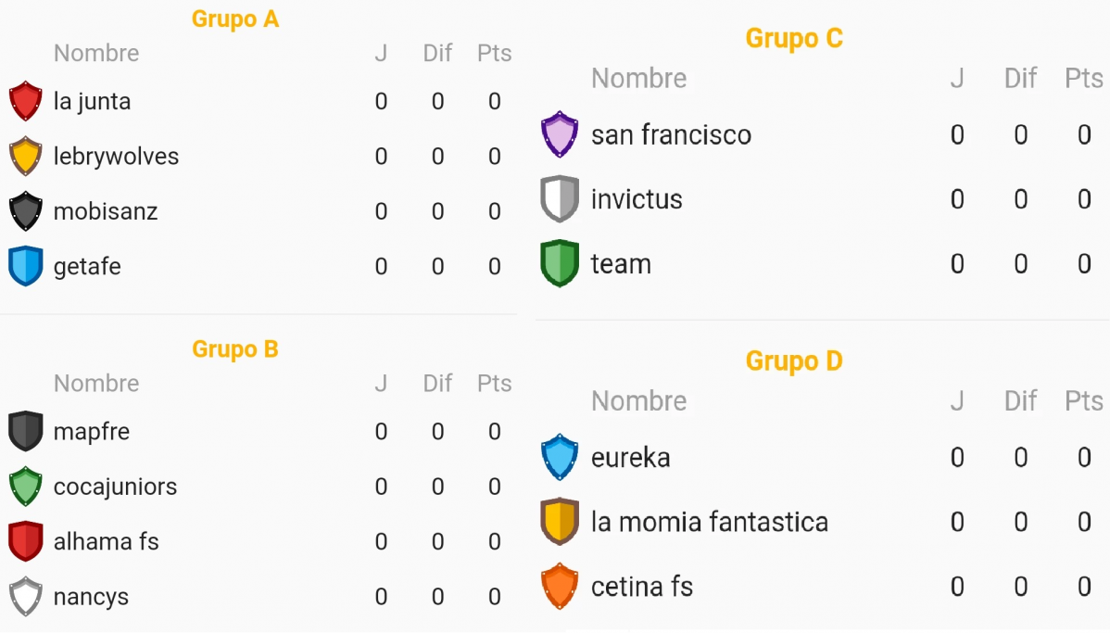This screenshot has height=633, width=1110.
Task: Click the Dif column header in Grupo C
Action: pyautogui.click(x=1020, y=78)
